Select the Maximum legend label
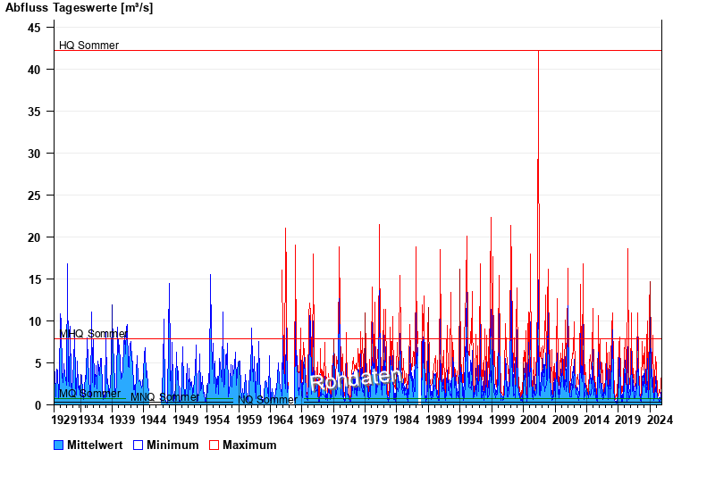The image size is (715, 491). point(249,445)
